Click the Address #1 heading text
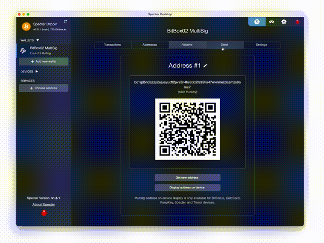The height and width of the screenshot is (243, 324). pyautogui.click(x=184, y=66)
